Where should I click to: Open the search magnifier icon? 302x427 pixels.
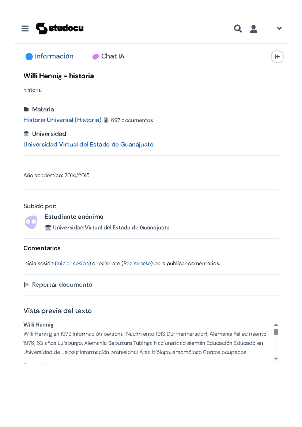pos(238,28)
